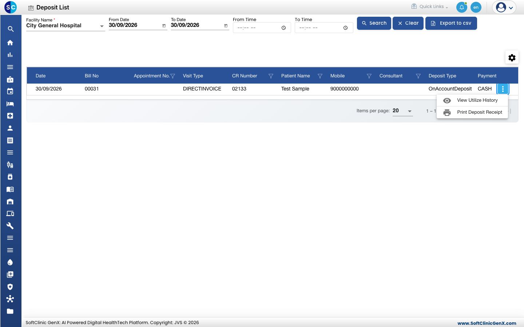Click the From Time input field

(x=262, y=28)
